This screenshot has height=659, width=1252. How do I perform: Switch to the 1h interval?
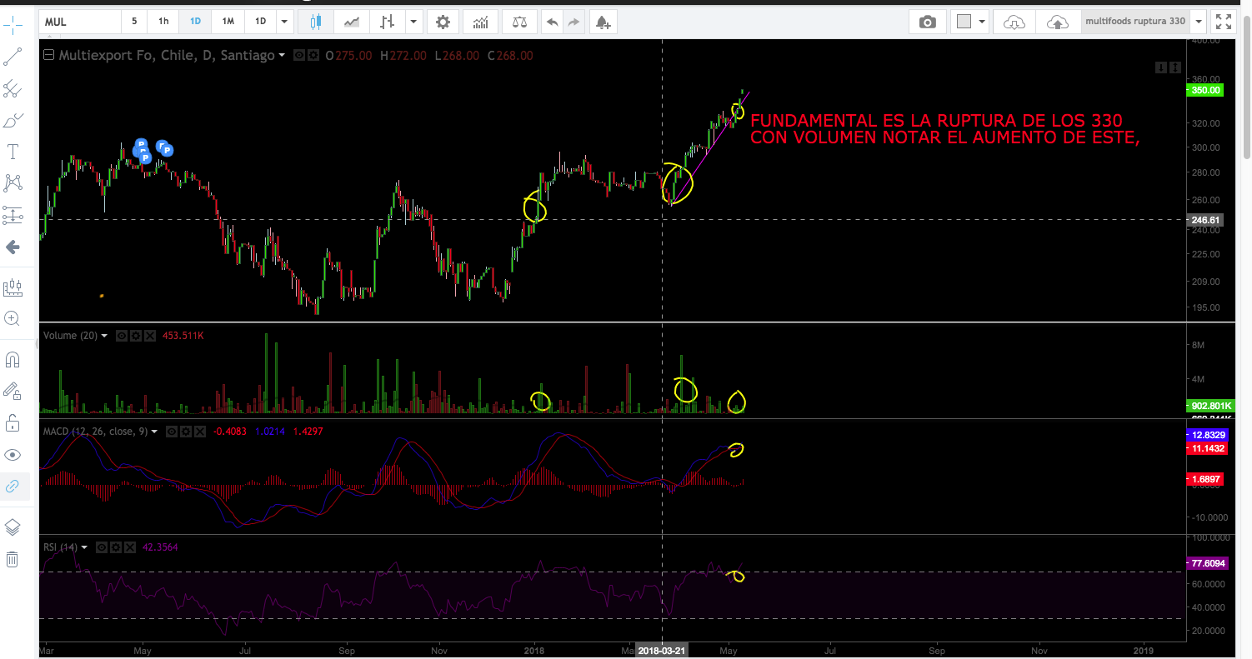coord(163,22)
